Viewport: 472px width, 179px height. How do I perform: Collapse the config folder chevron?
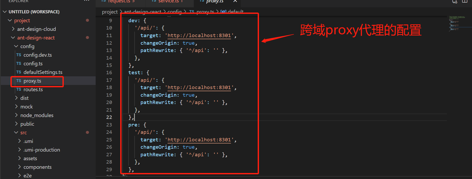pyautogui.click(x=16, y=46)
